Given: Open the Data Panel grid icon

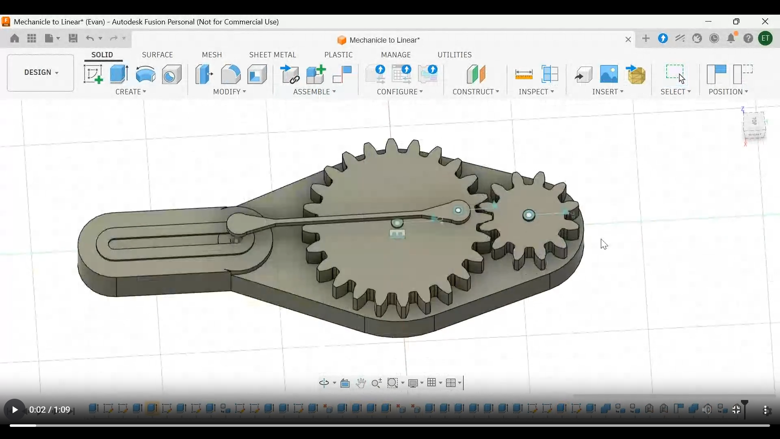Looking at the screenshot, I should 32,38.
